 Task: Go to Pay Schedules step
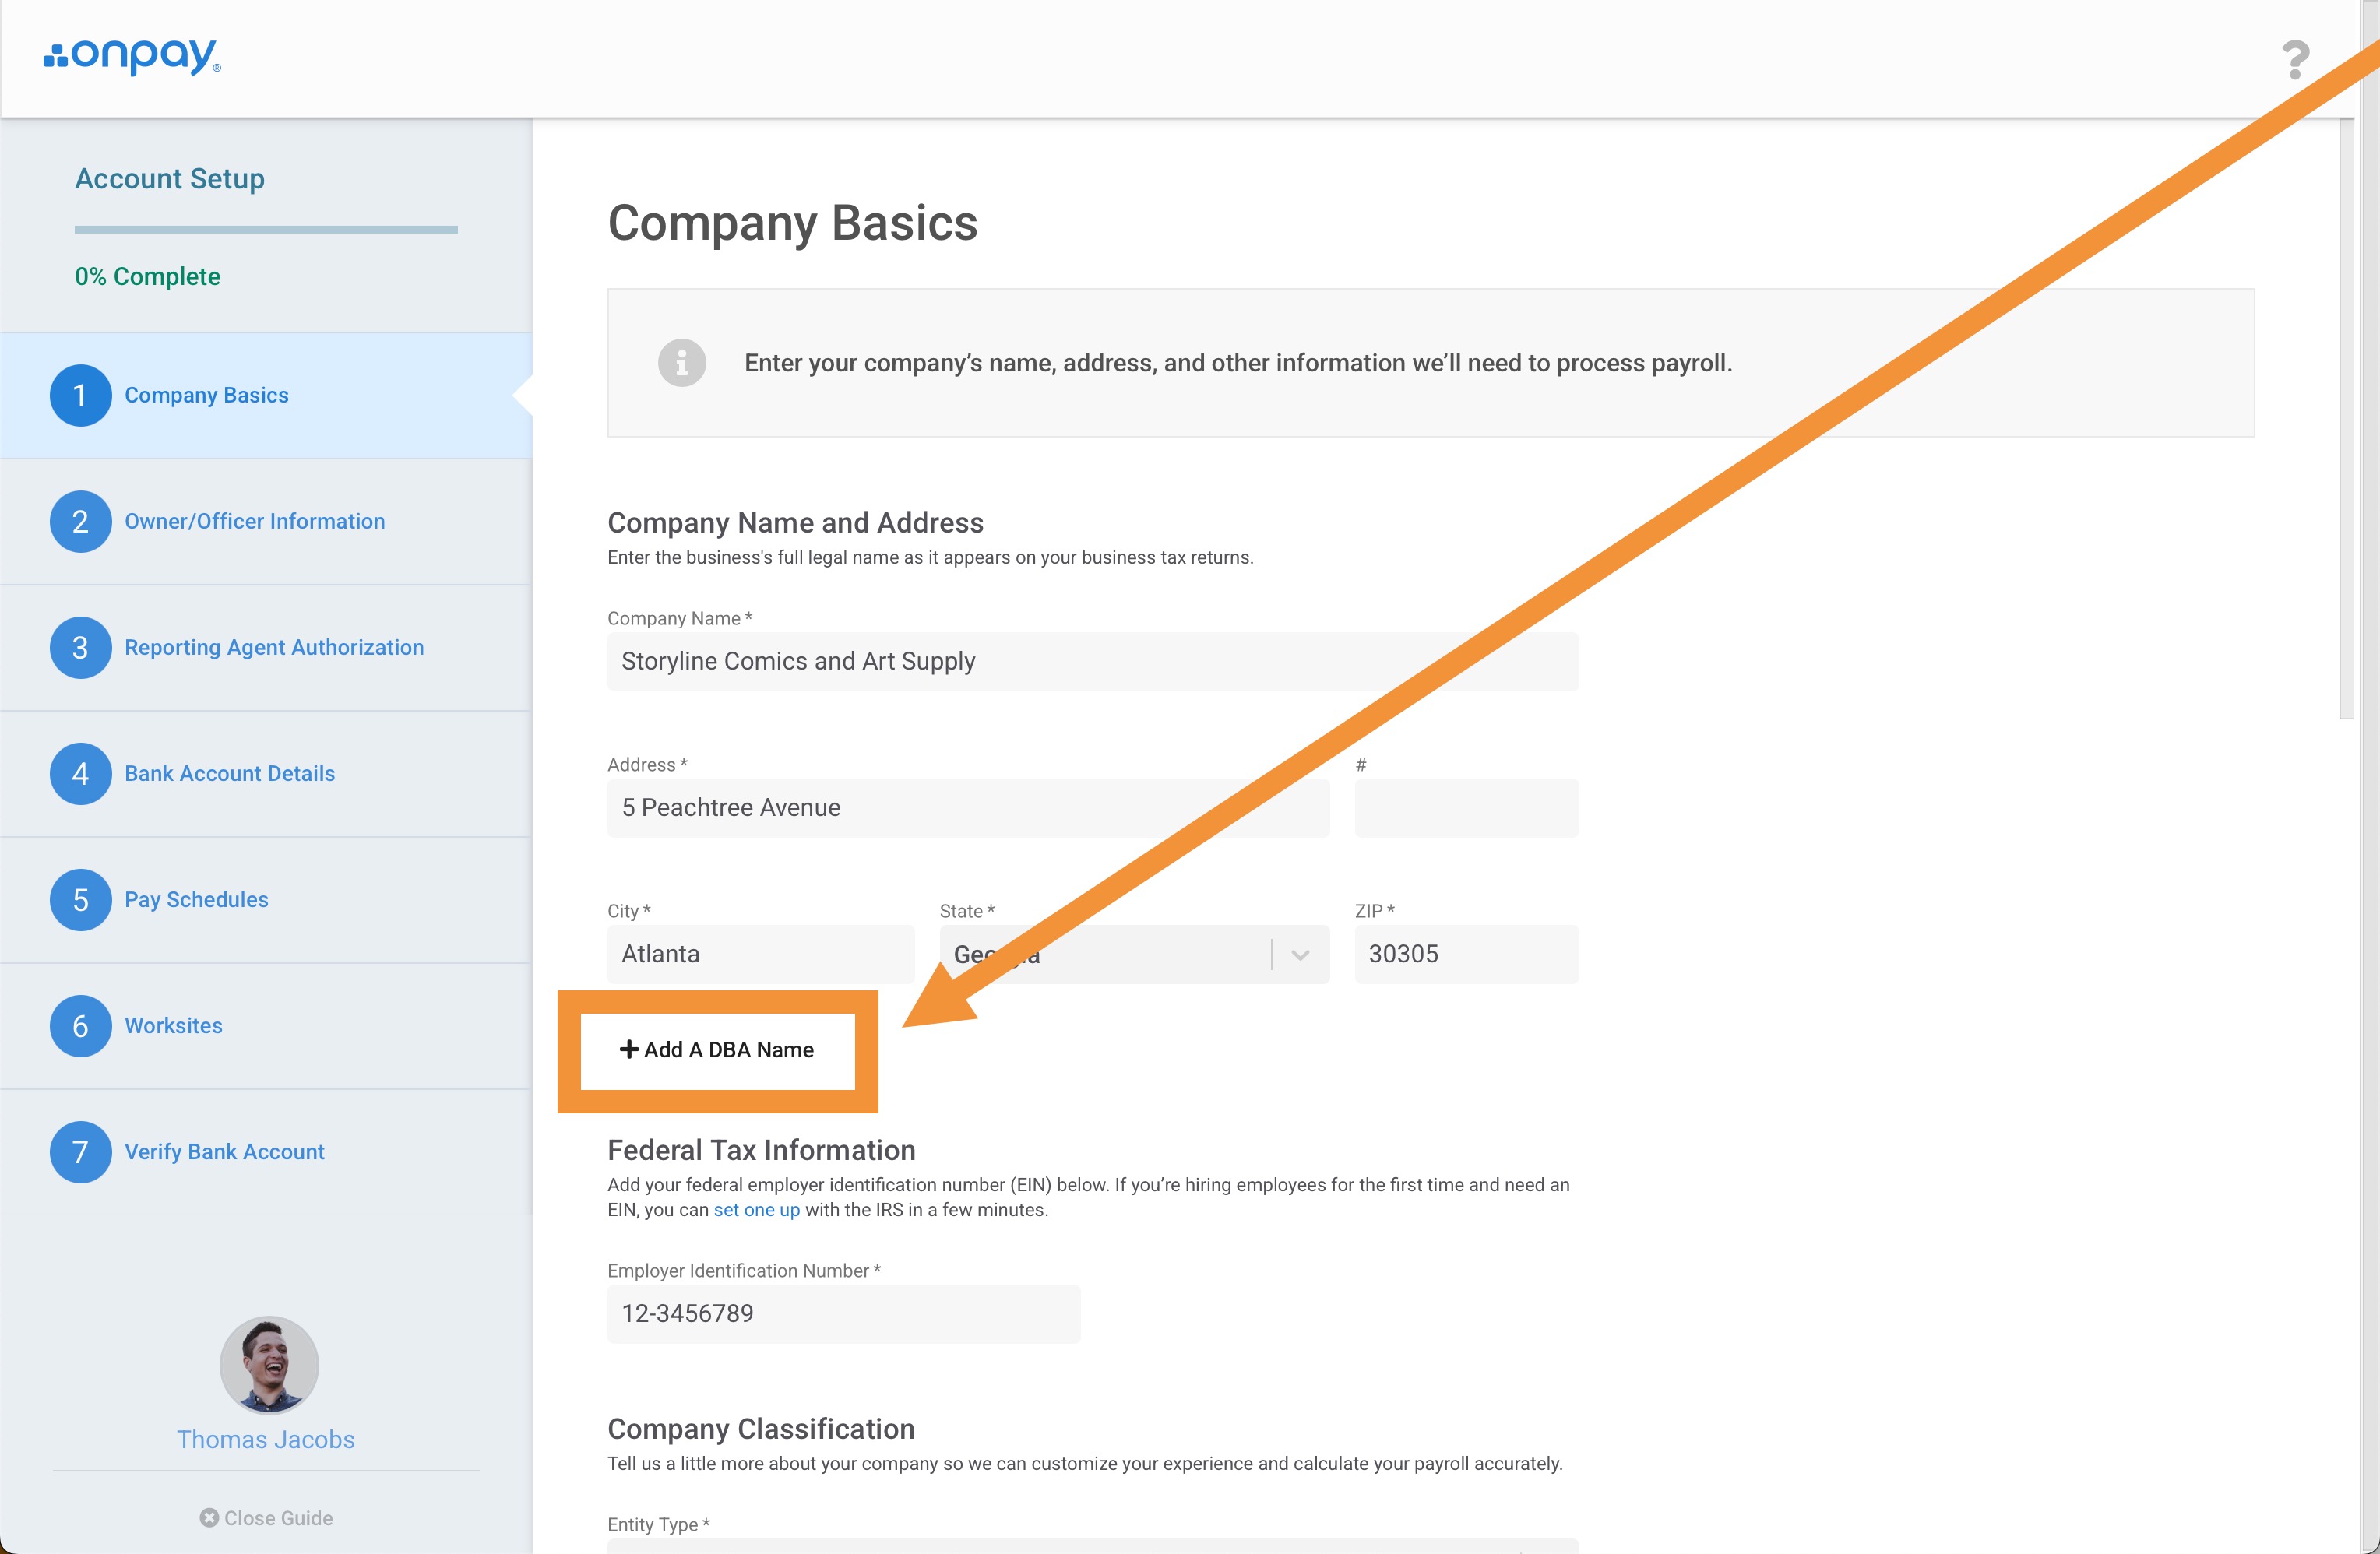click(196, 900)
